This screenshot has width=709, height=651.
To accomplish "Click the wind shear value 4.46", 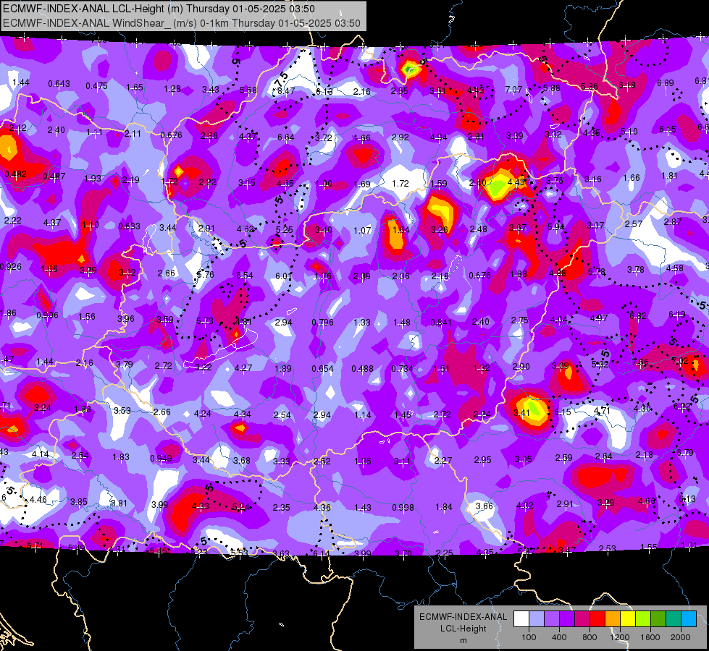I will (38, 500).
